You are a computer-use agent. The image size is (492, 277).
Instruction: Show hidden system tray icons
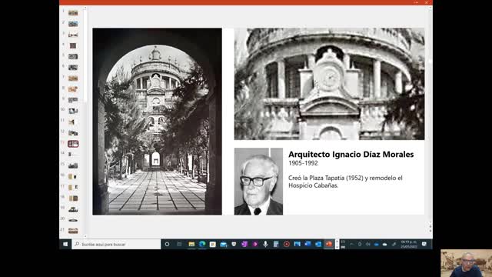[x=351, y=244]
